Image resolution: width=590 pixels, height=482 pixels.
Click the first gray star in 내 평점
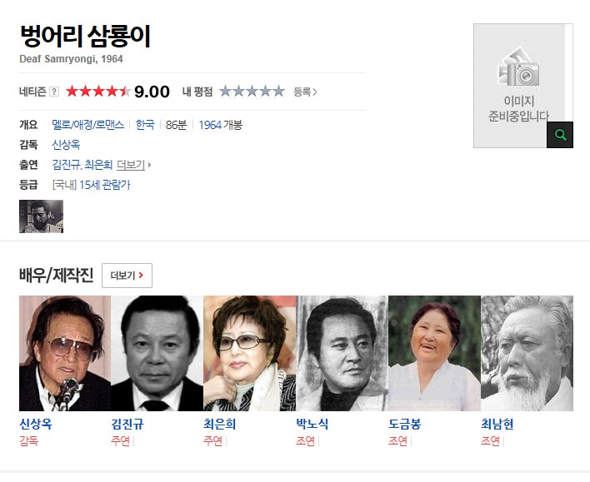coord(225,91)
